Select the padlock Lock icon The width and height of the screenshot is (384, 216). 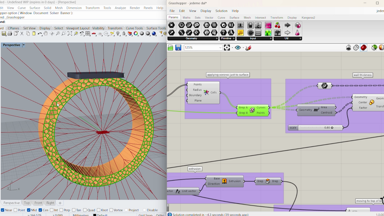tap(124, 33)
